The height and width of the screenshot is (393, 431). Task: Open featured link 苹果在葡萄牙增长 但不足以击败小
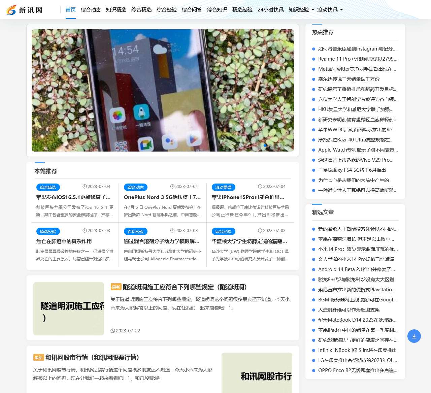pos(356,239)
